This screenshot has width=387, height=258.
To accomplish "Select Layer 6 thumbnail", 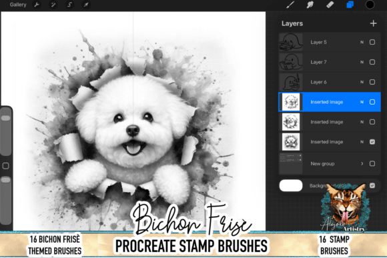I will click(291, 82).
